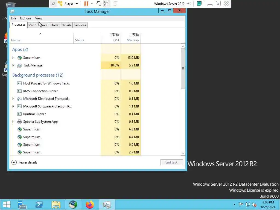Viewport: 280px width, 210px height.
Task: Select the Processes tab
Action: pos(18,25)
